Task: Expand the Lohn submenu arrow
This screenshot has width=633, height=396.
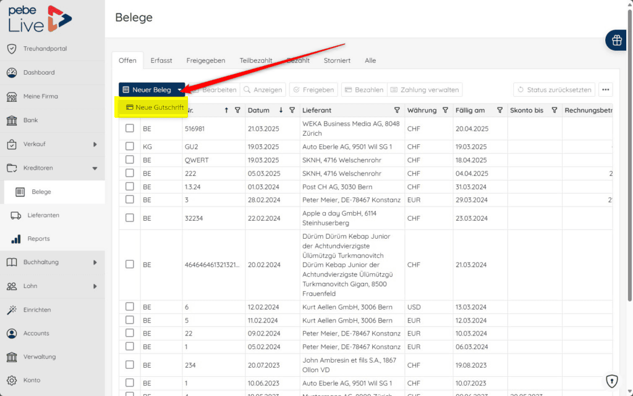Action: click(95, 286)
